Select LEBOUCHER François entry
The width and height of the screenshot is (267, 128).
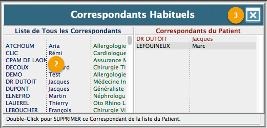65,110
